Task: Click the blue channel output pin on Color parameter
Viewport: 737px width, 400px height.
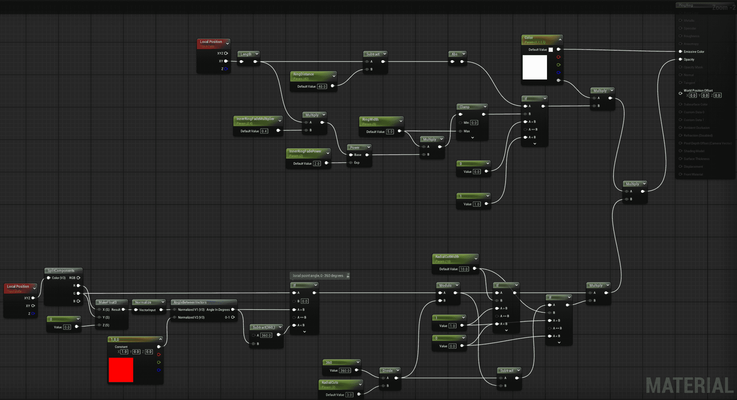Action: [x=559, y=72]
